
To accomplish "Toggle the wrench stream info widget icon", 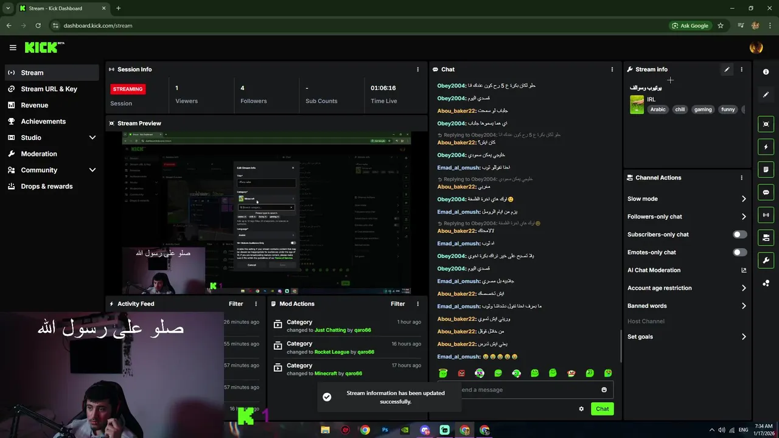I will coord(766,260).
